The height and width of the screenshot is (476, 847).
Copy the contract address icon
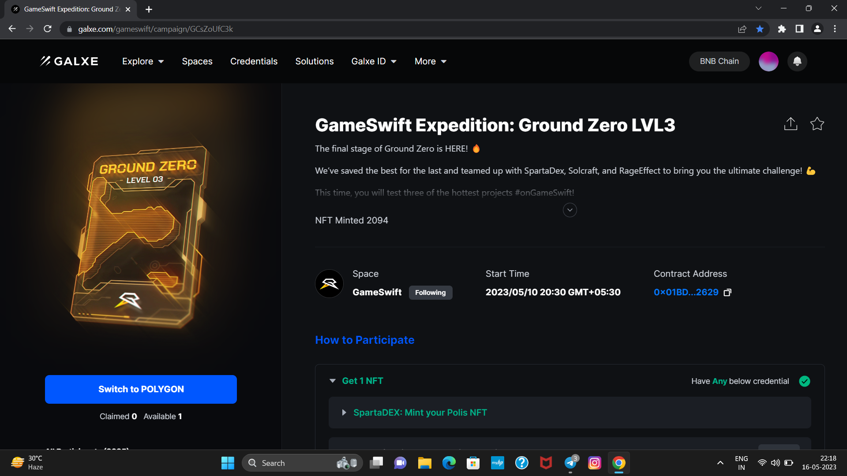point(728,293)
